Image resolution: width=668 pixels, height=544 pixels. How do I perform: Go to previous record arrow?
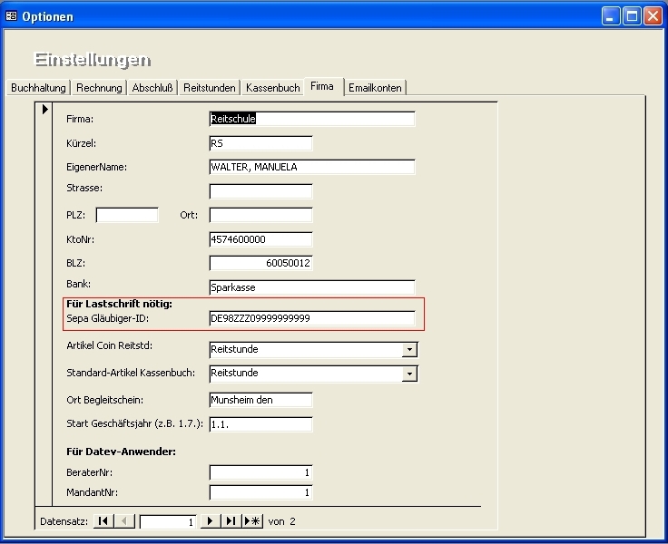pos(124,521)
